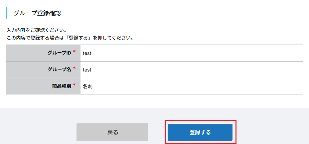This screenshot has height=144, width=309.
Task: Click the グループ名 value test
Action: coord(87,70)
